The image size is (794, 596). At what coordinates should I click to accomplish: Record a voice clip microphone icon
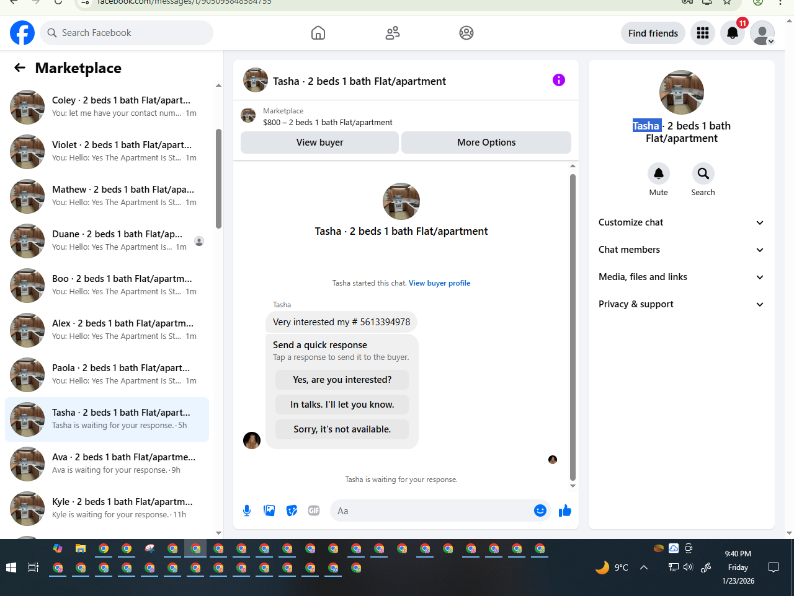tap(247, 511)
